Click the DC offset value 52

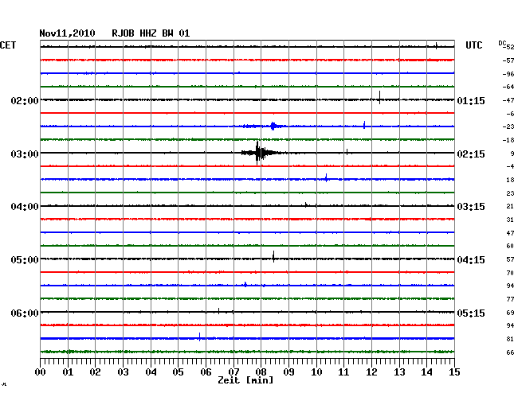coord(510,47)
